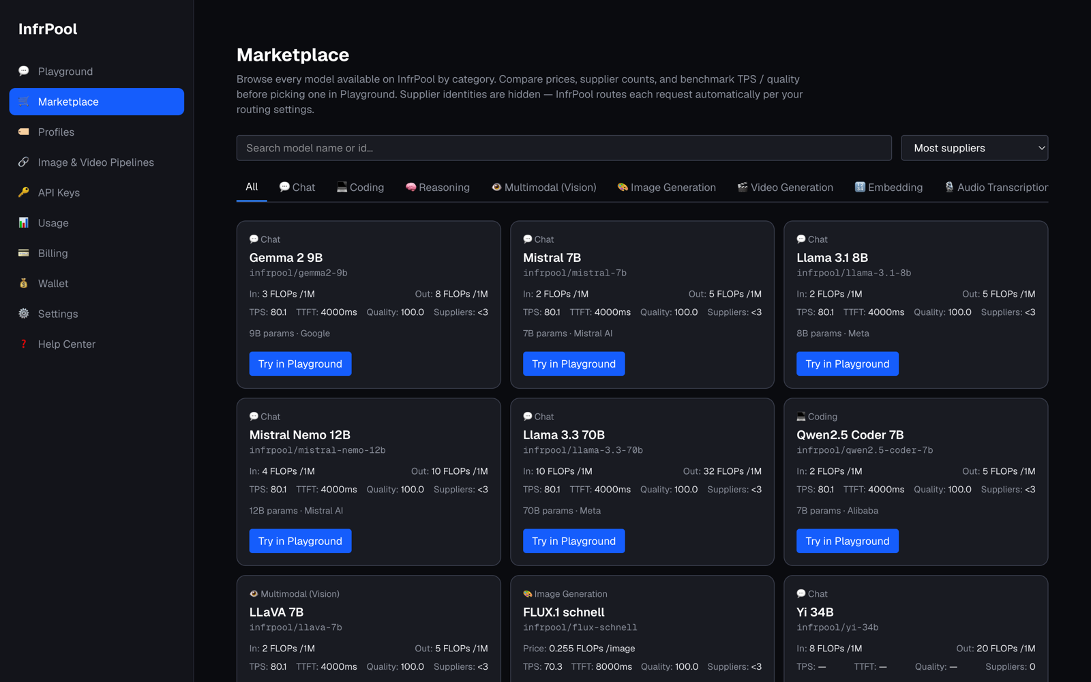Viewport: 1091px width, 682px height.
Task: Select the All category tab
Action: click(252, 187)
